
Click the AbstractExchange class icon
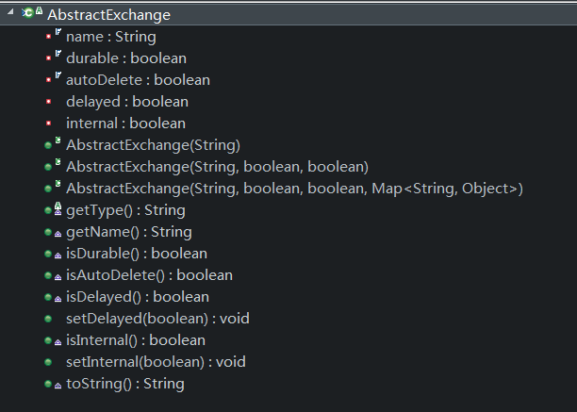(x=30, y=14)
